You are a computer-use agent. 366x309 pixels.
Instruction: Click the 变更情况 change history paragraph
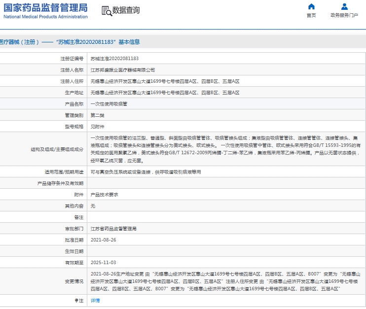[225, 281]
